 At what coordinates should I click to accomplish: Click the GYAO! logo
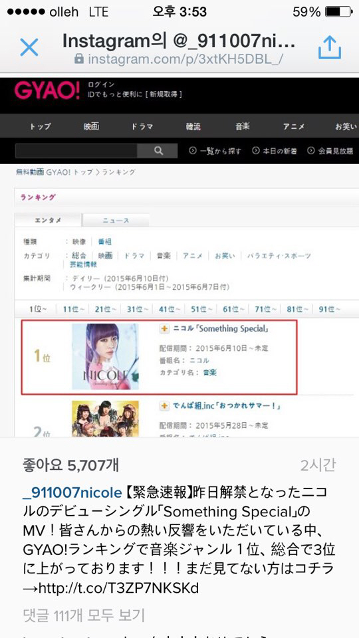pos(48,91)
